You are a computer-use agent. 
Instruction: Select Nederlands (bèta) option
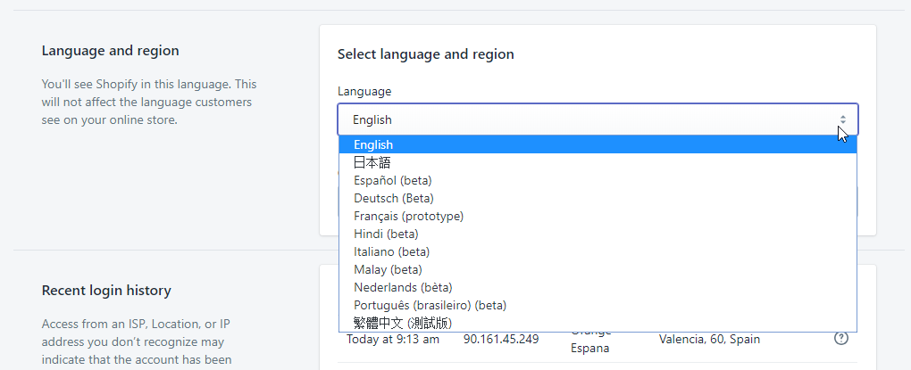(403, 287)
